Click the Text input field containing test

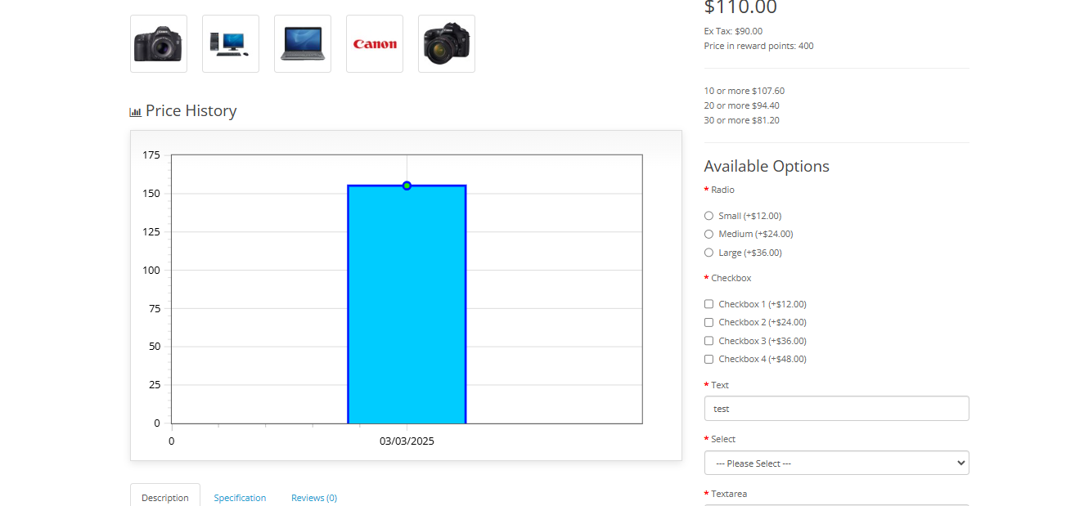click(x=836, y=409)
